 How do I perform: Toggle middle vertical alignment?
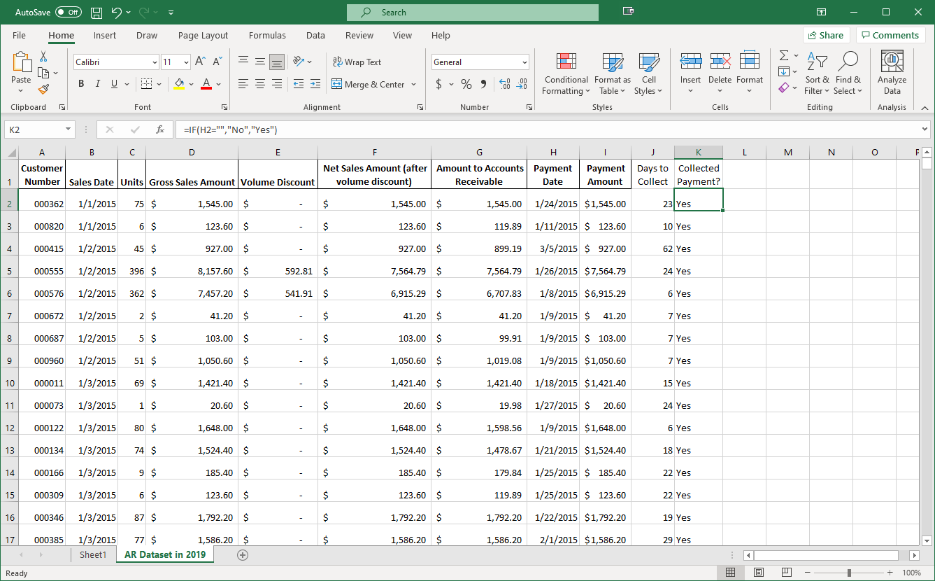tap(260, 62)
